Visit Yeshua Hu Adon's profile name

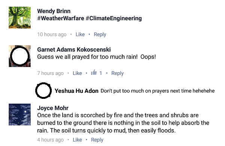pyautogui.click(x=76, y=91)
